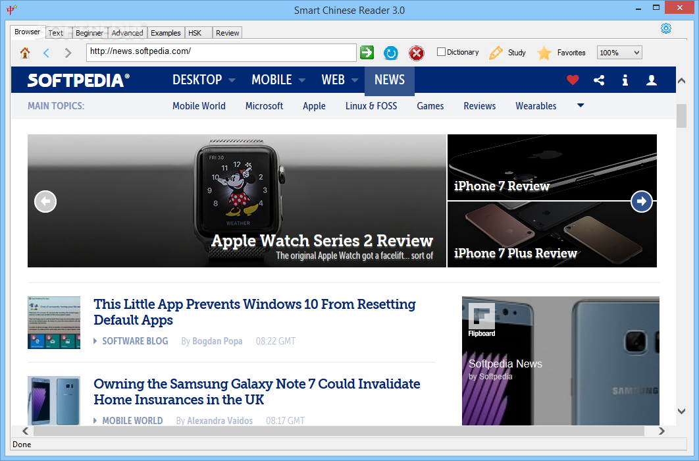Enable the Dictionary checkbox

(x=442, y=52)
